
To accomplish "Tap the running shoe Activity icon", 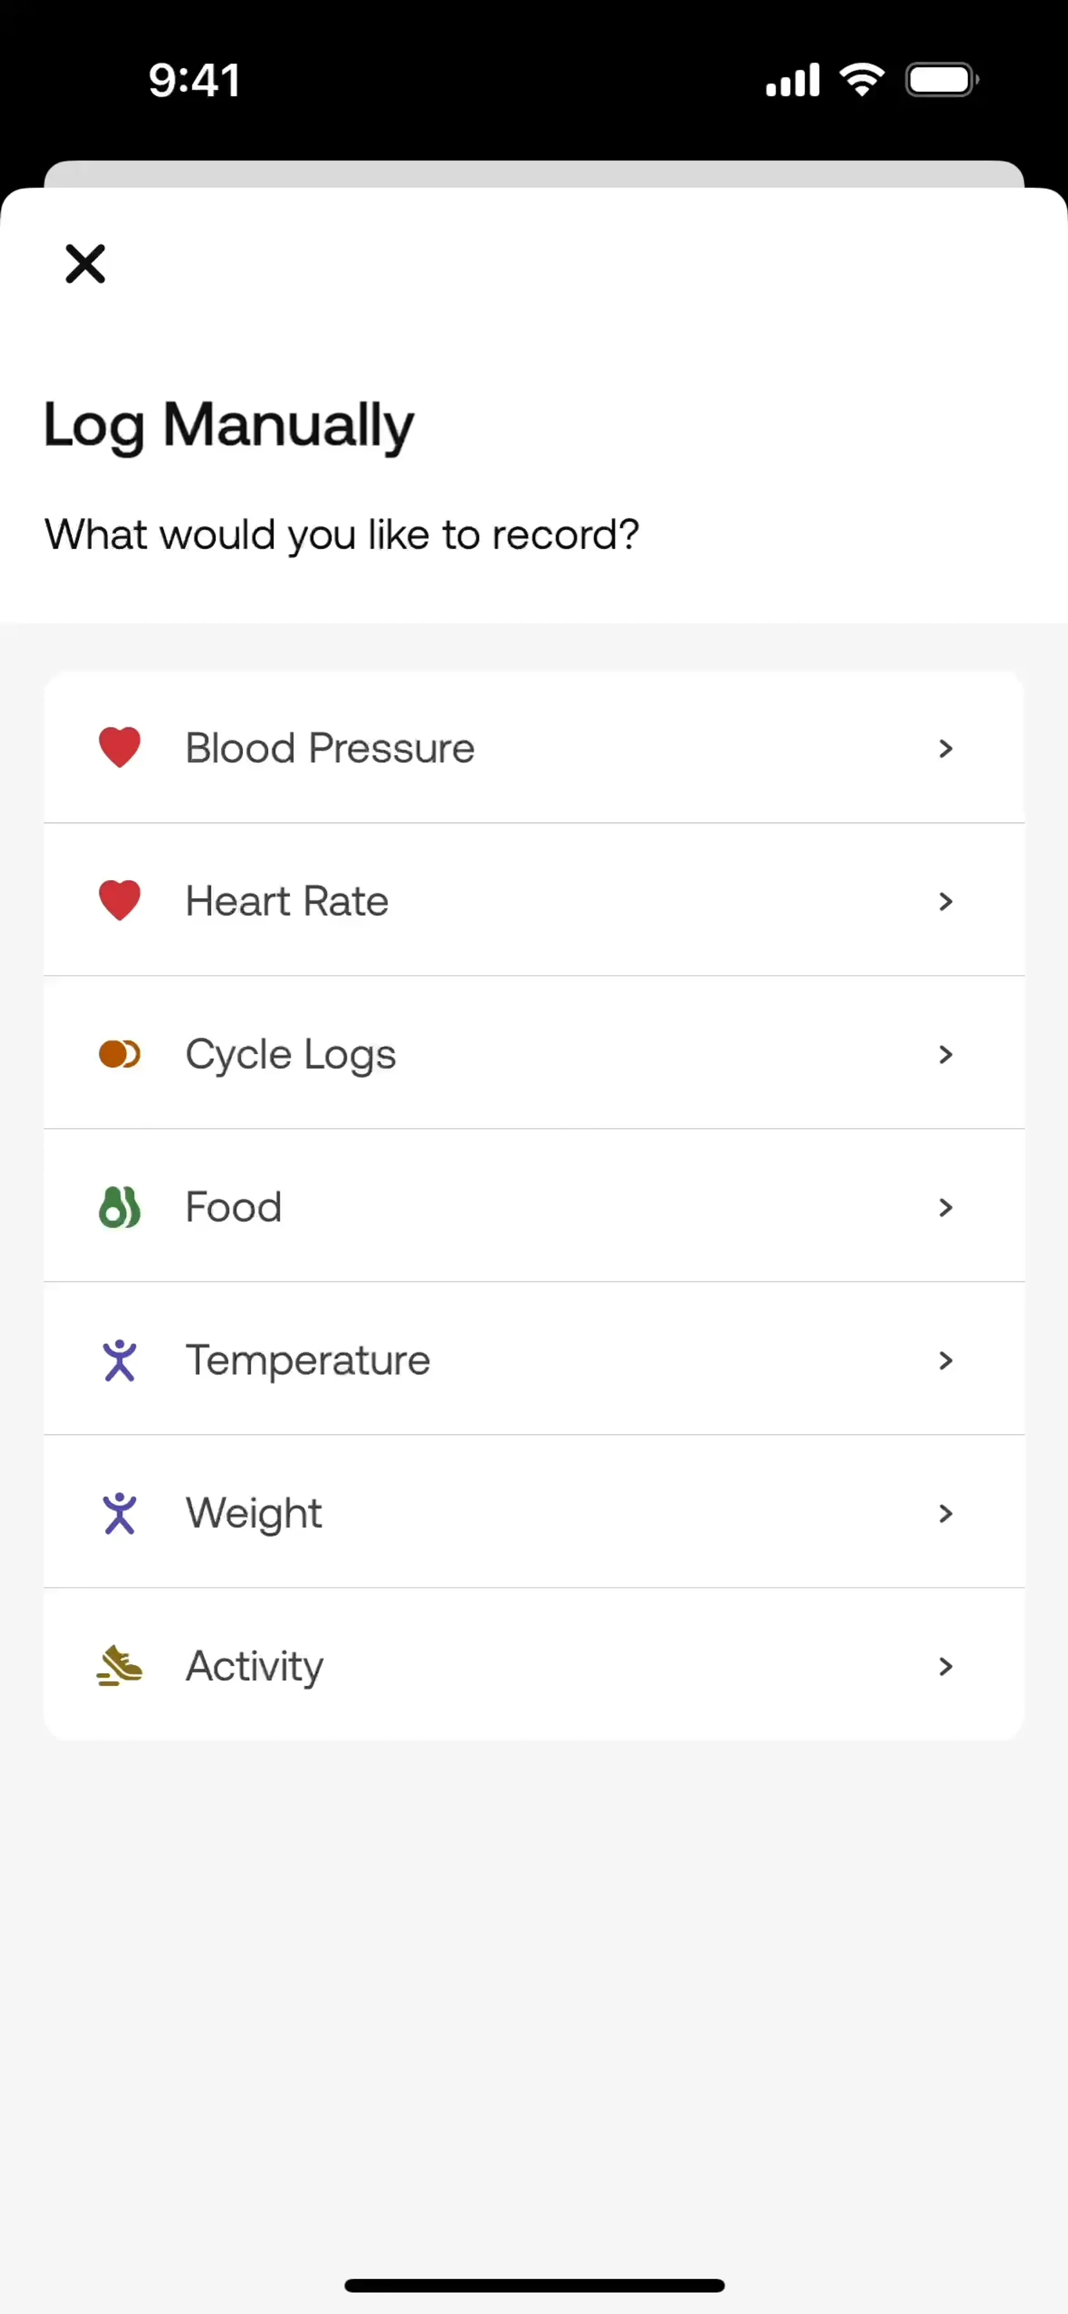I will 120,1666.
